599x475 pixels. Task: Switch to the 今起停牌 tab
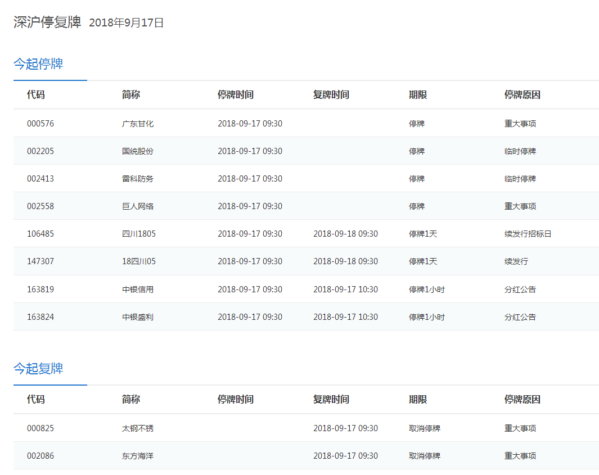pos(38,64)
